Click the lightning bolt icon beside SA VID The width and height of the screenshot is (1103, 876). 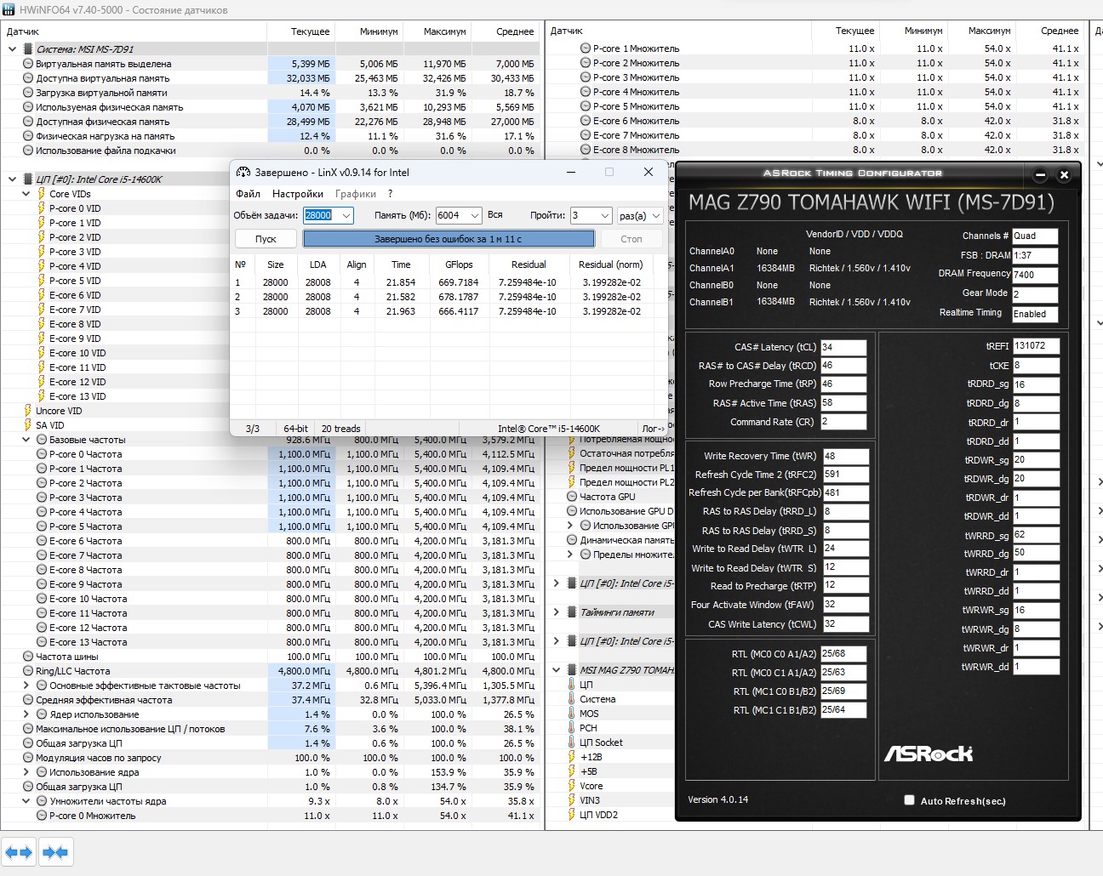[27, 425]
